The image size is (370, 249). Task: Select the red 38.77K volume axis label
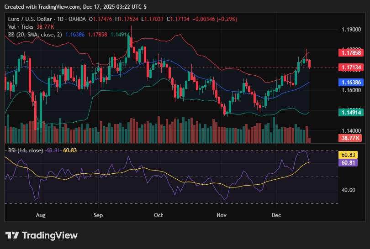coord(352,138)
